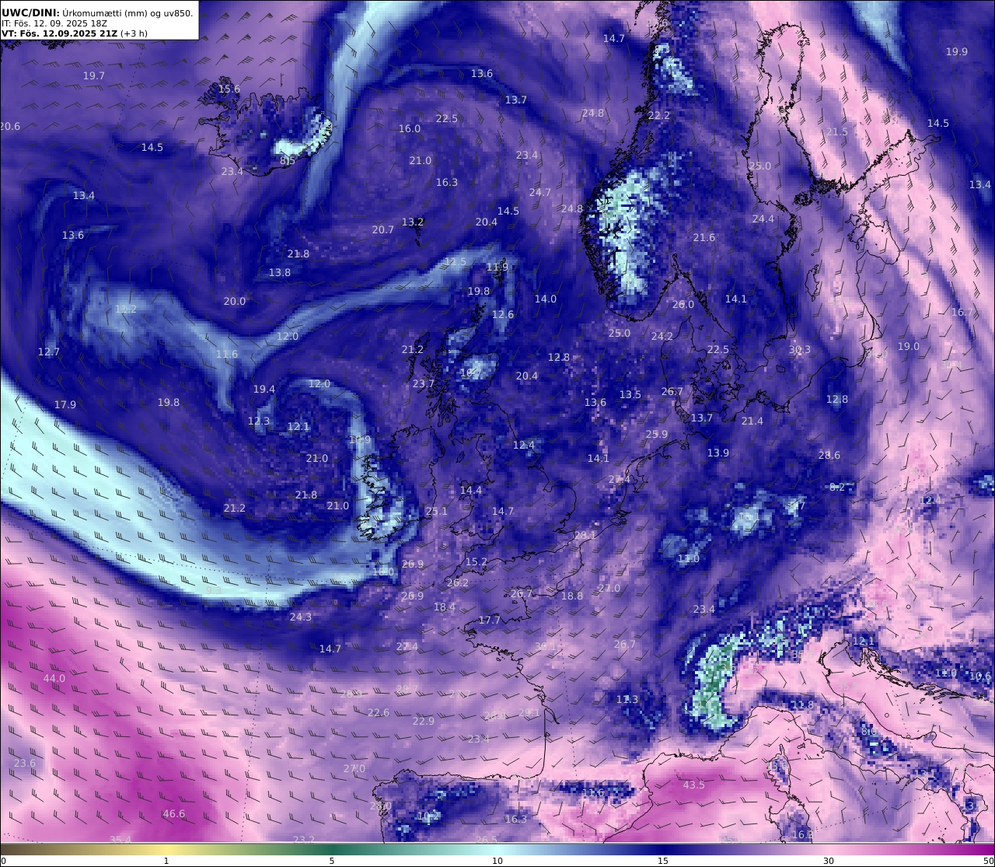
Task: Click the map value 24.4
Action: (x=763, y=219)
